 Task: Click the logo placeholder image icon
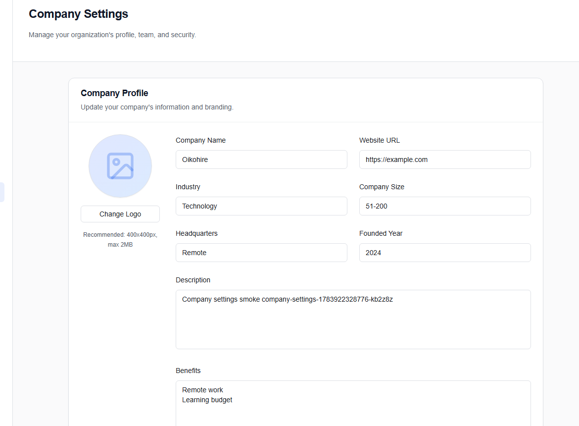pyautogui.click(x=120, y=166)
